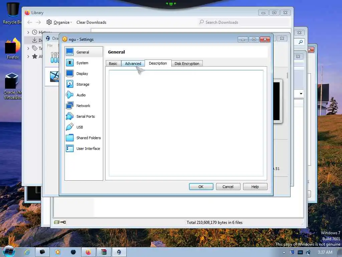Open the Firefox desktop shortcut

coord(13,48)
